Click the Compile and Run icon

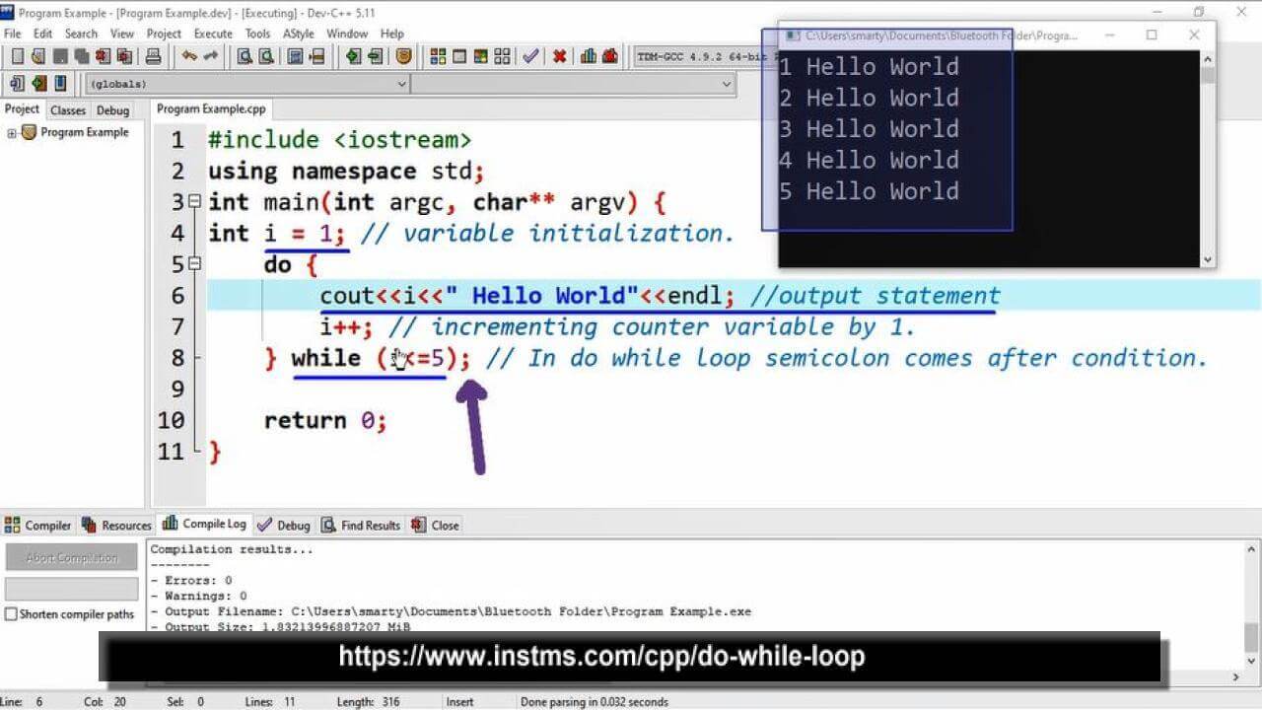(480, 56)
